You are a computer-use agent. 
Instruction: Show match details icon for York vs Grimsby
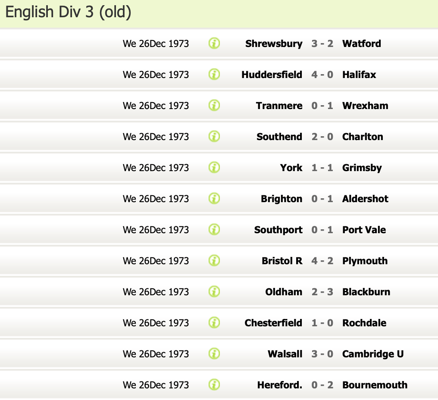point(214,168)
